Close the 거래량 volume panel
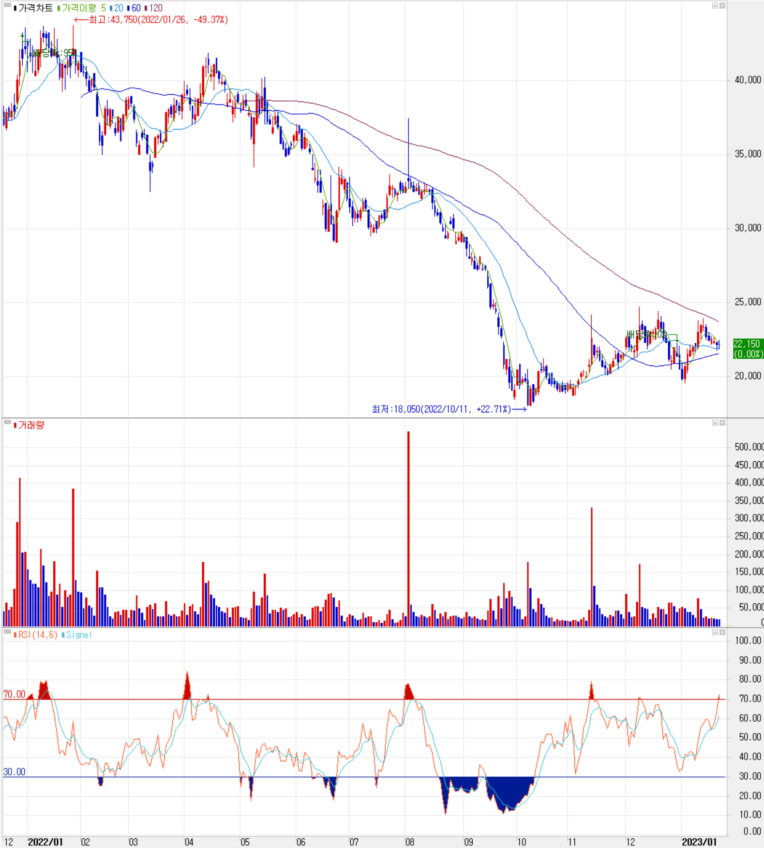This screenshot has width=764, height=848. tap(722, 423)
